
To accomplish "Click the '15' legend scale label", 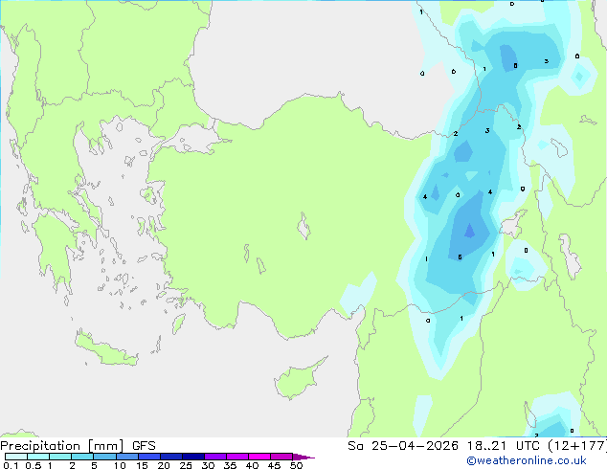I will pyautogui.click(x=142, y=465).
